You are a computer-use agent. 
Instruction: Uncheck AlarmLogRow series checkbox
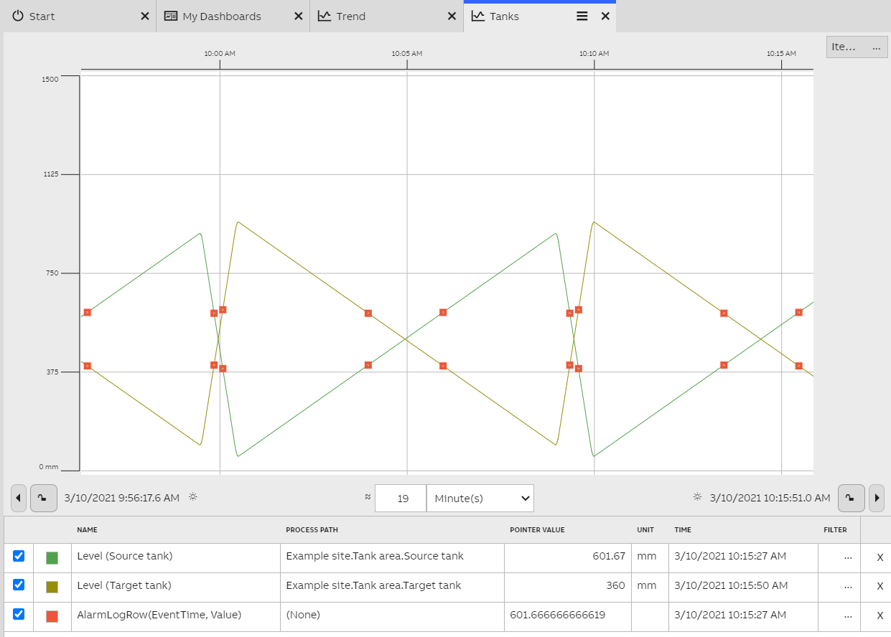[x=19, y=614]
